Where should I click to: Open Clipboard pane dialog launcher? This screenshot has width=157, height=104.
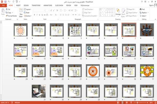click(x=17, y=19)
